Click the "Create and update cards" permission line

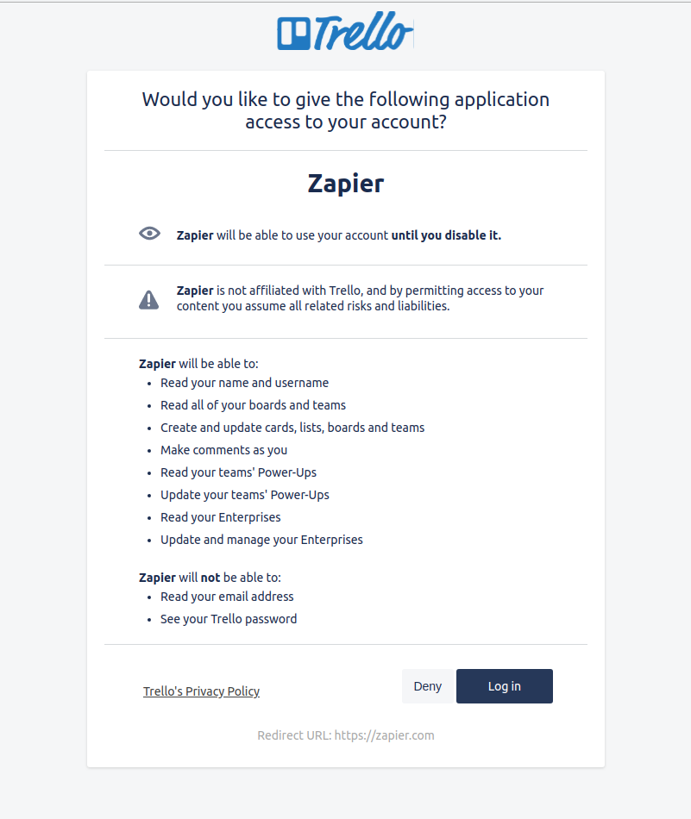pos(292,428)
